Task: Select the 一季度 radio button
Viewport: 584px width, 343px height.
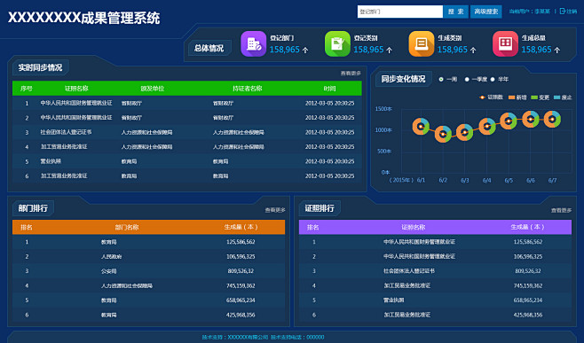Action: [467, 79]
